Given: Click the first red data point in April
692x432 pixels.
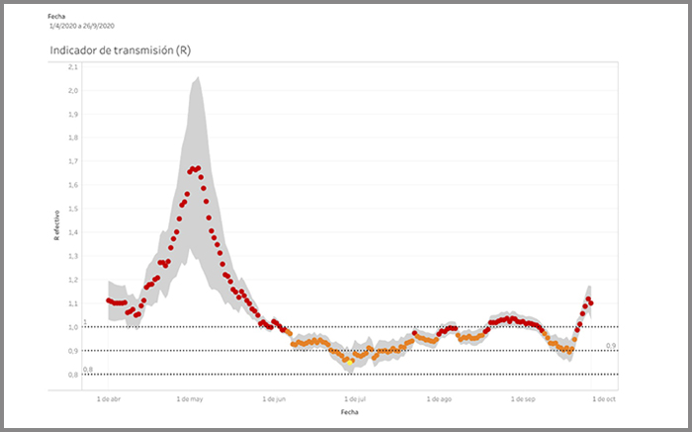Looking at the screenshot, I should pyautogui.click(x=109, y=301).
